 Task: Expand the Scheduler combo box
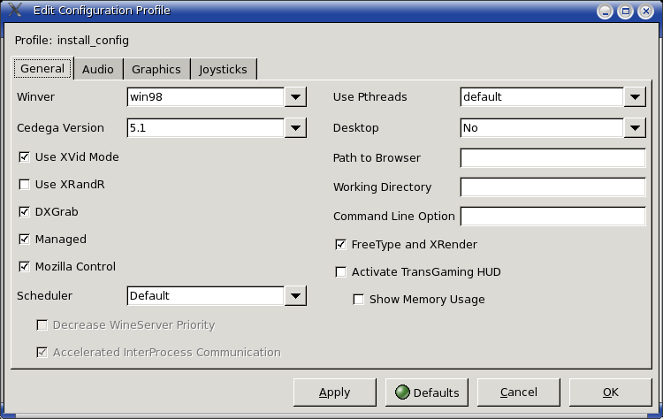(x=295, y=296)
